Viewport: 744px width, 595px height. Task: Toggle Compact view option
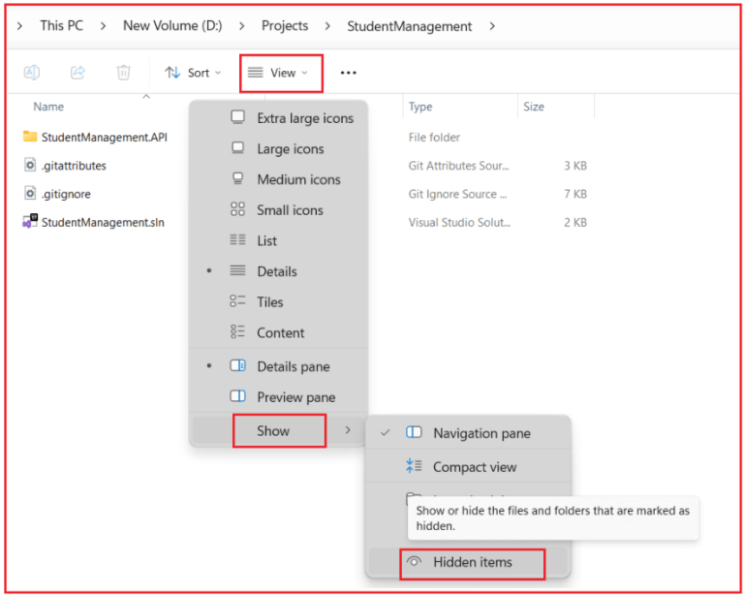pyautogui.click(x=468, y=467)
